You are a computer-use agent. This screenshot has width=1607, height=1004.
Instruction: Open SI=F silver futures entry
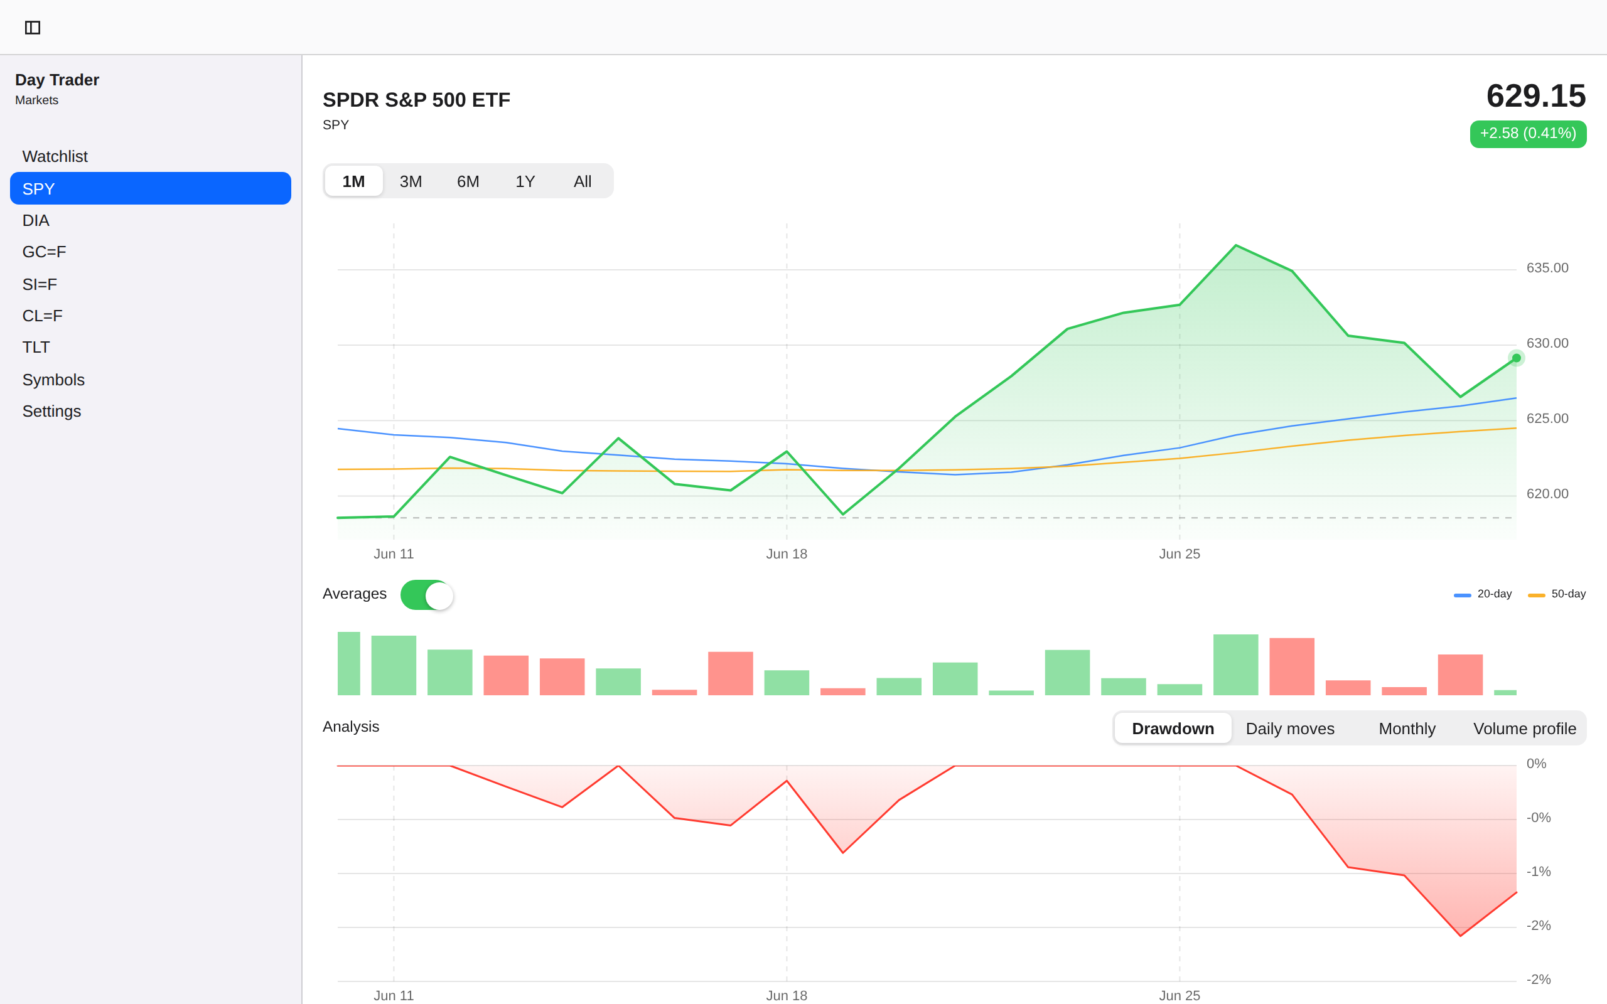[x=151, y=284]
